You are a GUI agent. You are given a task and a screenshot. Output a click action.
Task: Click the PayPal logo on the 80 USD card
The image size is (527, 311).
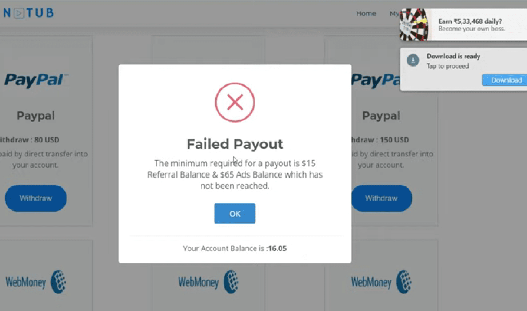(36, 80)
